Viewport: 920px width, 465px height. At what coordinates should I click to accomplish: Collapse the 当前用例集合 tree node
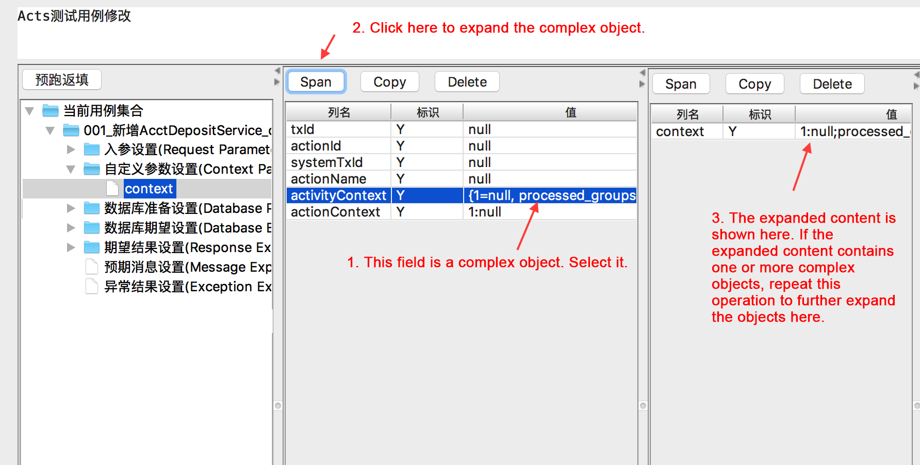29,110
